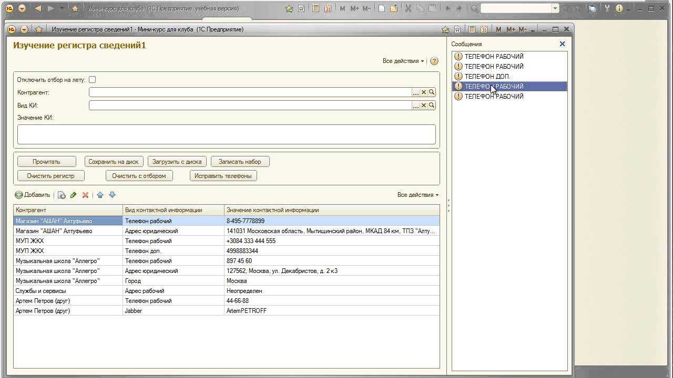Viewport: 673px width, 378px height.
Task: Open calculator in the inner window toolbar
Action: (x=472, y=29)
